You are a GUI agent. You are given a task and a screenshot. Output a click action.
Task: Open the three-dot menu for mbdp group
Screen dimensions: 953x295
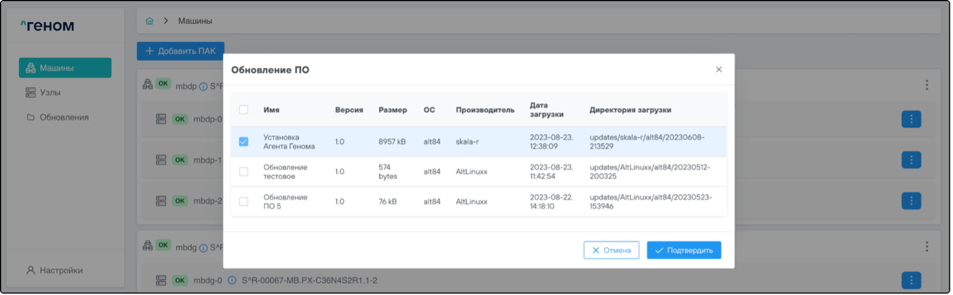pyautogui.click(x=927, y=85)
